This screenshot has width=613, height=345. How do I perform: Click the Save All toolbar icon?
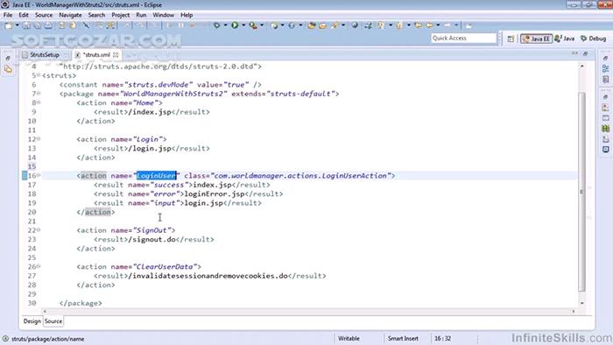click(x=37, y=25)
